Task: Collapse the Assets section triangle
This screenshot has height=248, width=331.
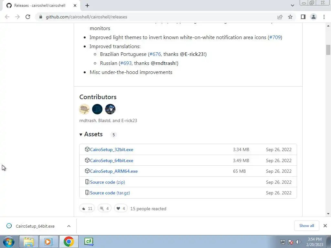Action: [81, 135]
